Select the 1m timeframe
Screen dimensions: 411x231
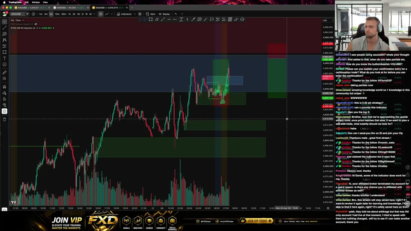pyautogui.click(x=41, y=14)
